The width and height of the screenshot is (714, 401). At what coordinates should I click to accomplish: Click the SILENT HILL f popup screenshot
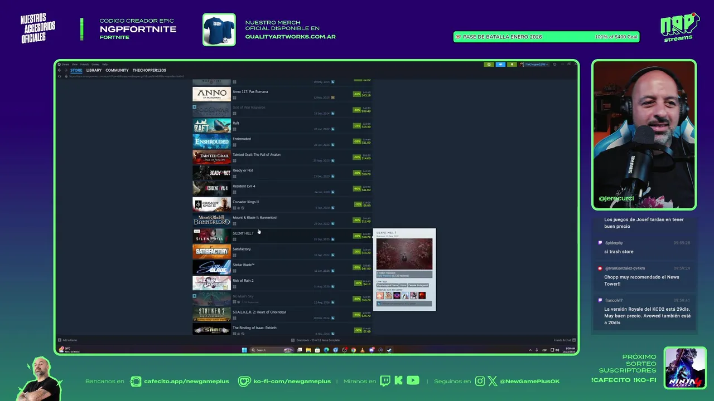point(404,254)
